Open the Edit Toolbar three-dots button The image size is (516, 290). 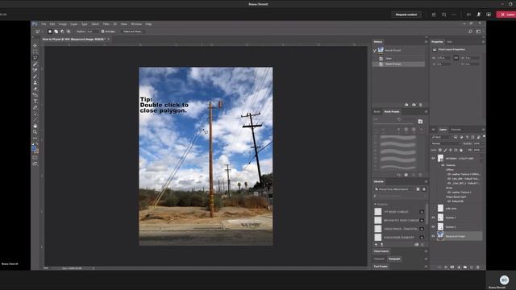pyautogui.click(x=35, y=138)
